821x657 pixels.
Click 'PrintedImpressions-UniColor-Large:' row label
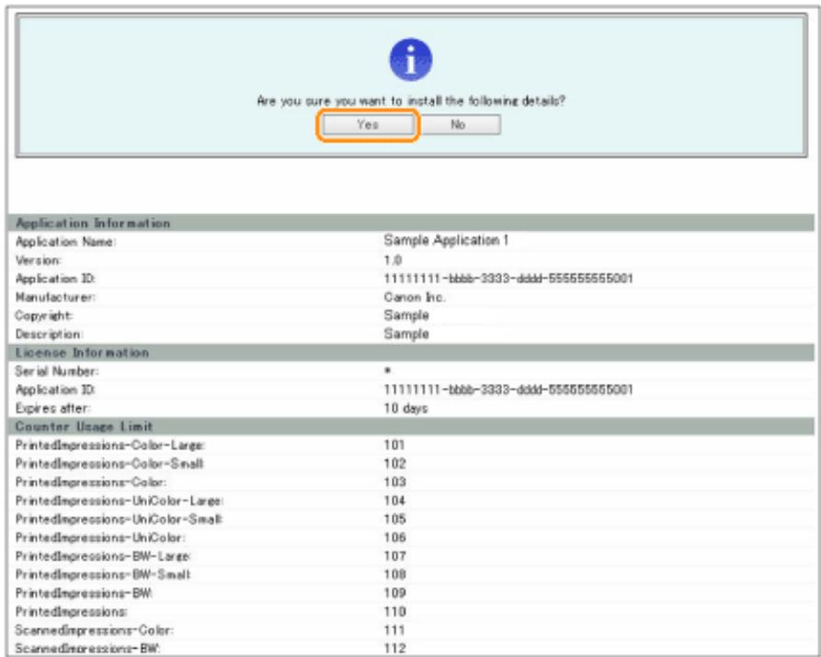120,501
